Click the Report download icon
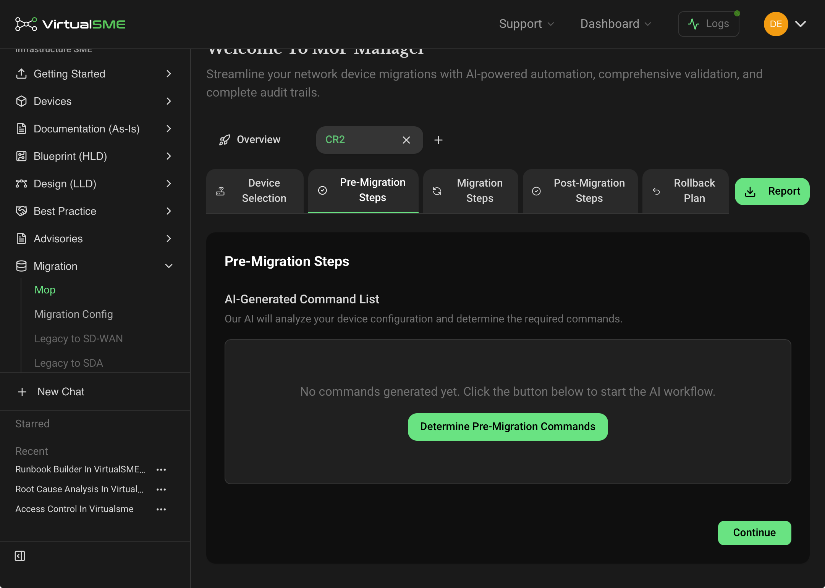This screenshot has height=588, width=825. (x=750, y=192)
